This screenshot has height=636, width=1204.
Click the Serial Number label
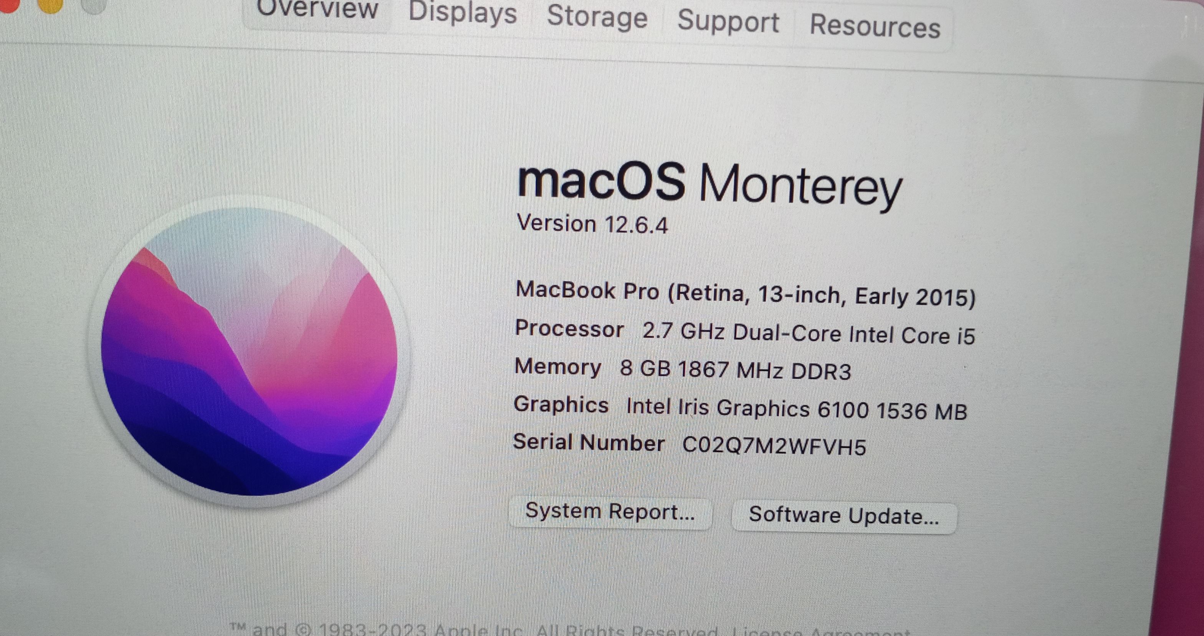(589, 443)
